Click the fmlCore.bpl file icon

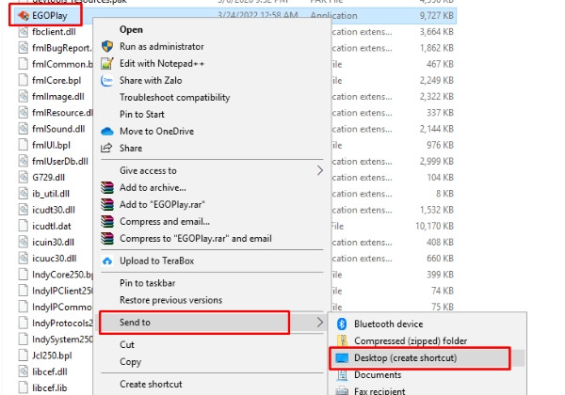pos(23,80)
